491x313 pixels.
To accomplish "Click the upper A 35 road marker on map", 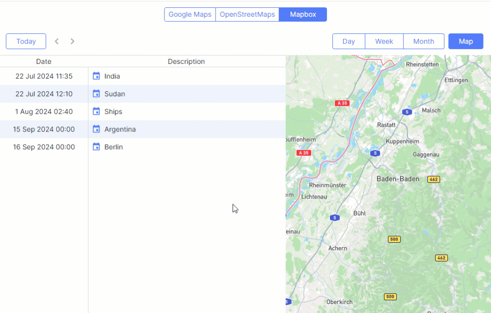I will [x=342, y=103].
